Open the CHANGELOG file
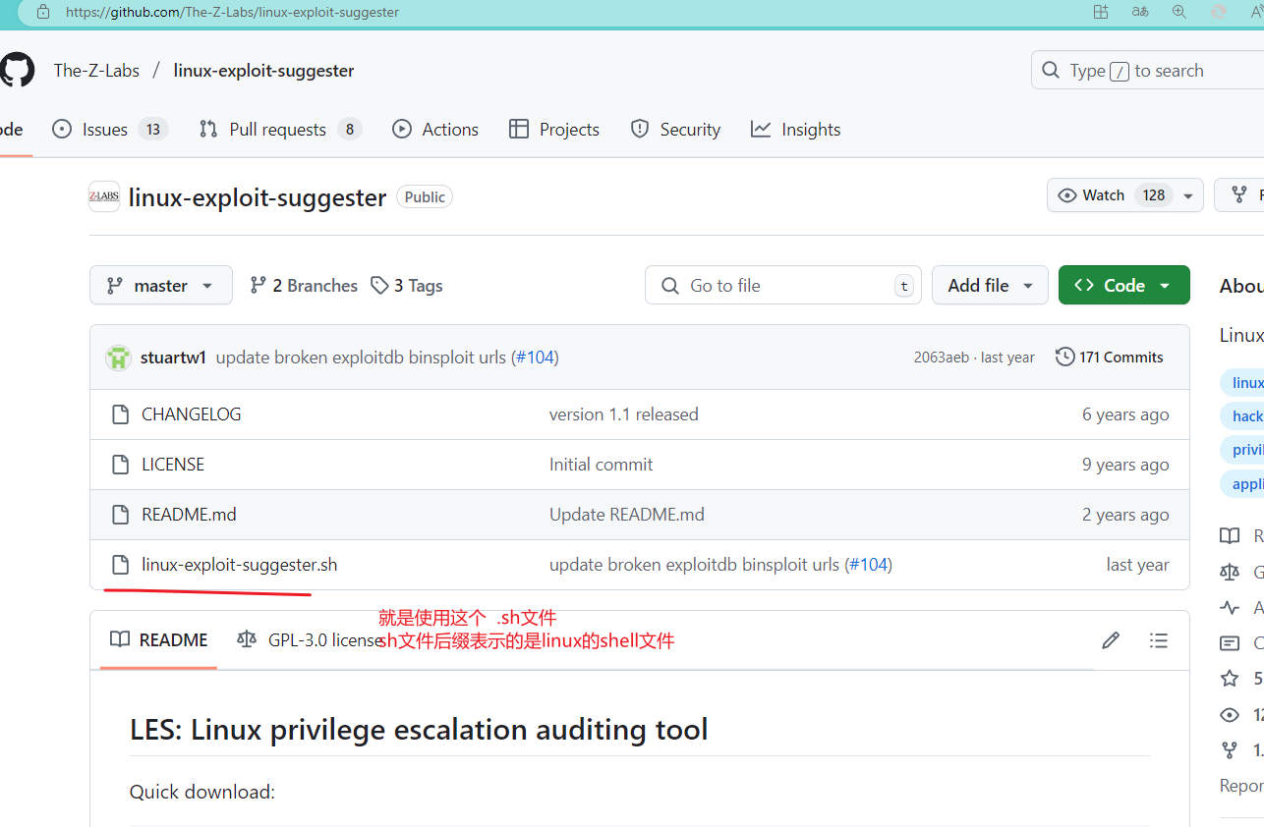This screenshot has width=1264, height=827. click(192, 414)
